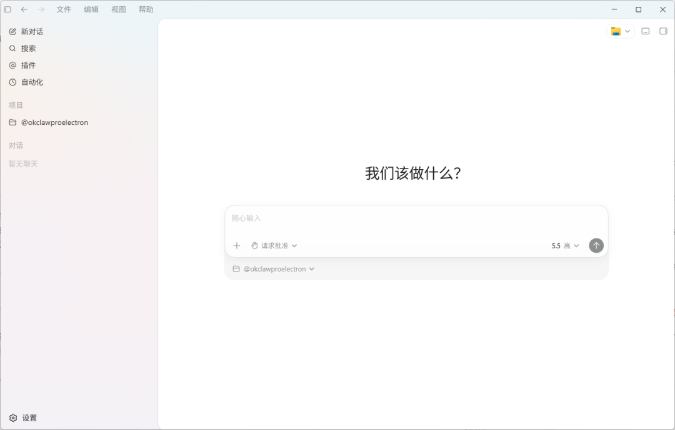This screenshot has height=430, width=675.
Task: Click the folder icon in the top-right corner
Action: tap(616, 31)
